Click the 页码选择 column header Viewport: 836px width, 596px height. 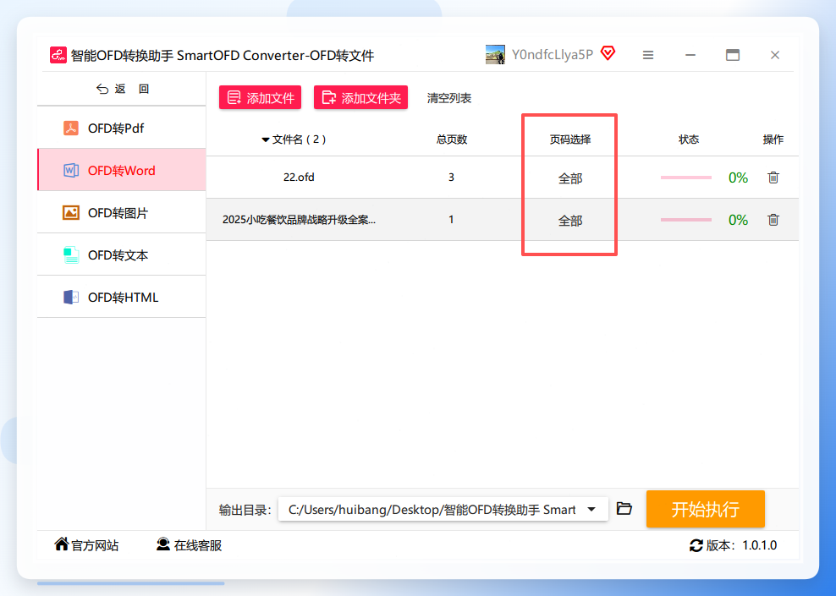tap(570, 139)
